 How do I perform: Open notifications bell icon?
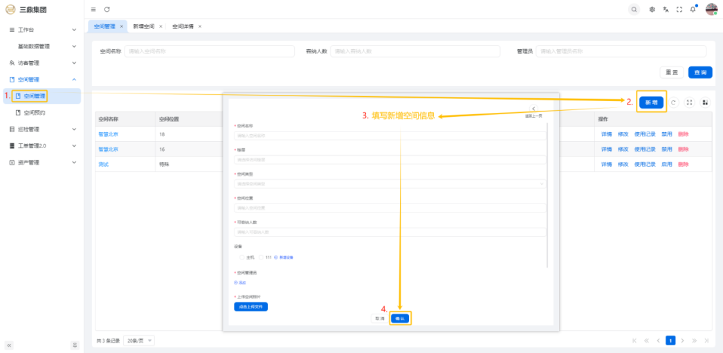click(x=693, y=9)
